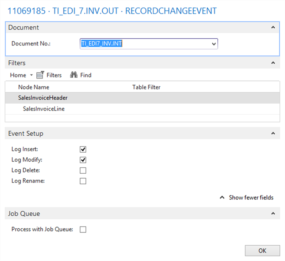Screen dimensions: 285x261
Task: Collapse the Filters section chevron
Action: (273, 63)
